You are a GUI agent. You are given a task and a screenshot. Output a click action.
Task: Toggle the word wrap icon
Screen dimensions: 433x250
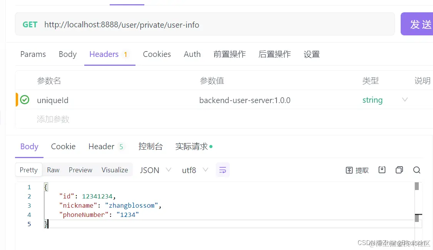click(x=222, y=170)
